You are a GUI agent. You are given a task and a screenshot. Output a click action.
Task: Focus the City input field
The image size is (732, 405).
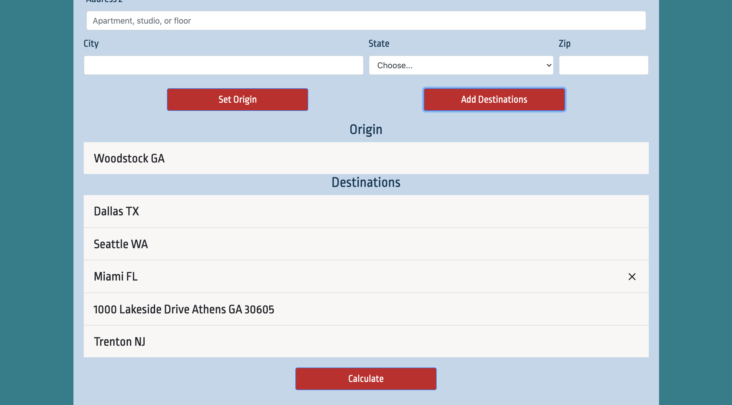[224, 65]
